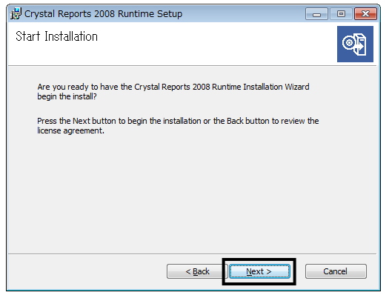Close the setup window with red X
Viewport: 389px width, 298px height.
coord(366,14)
